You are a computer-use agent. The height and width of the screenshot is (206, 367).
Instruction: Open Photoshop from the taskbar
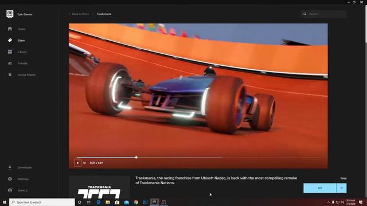tap(145, 202)
